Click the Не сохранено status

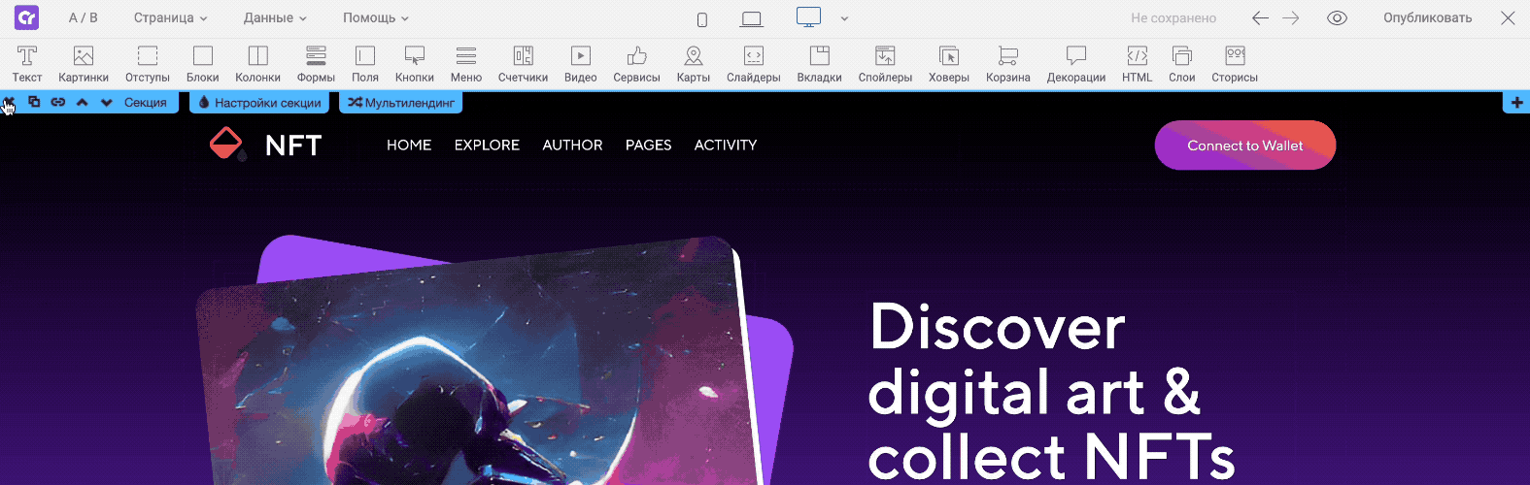coord(1173,18)
